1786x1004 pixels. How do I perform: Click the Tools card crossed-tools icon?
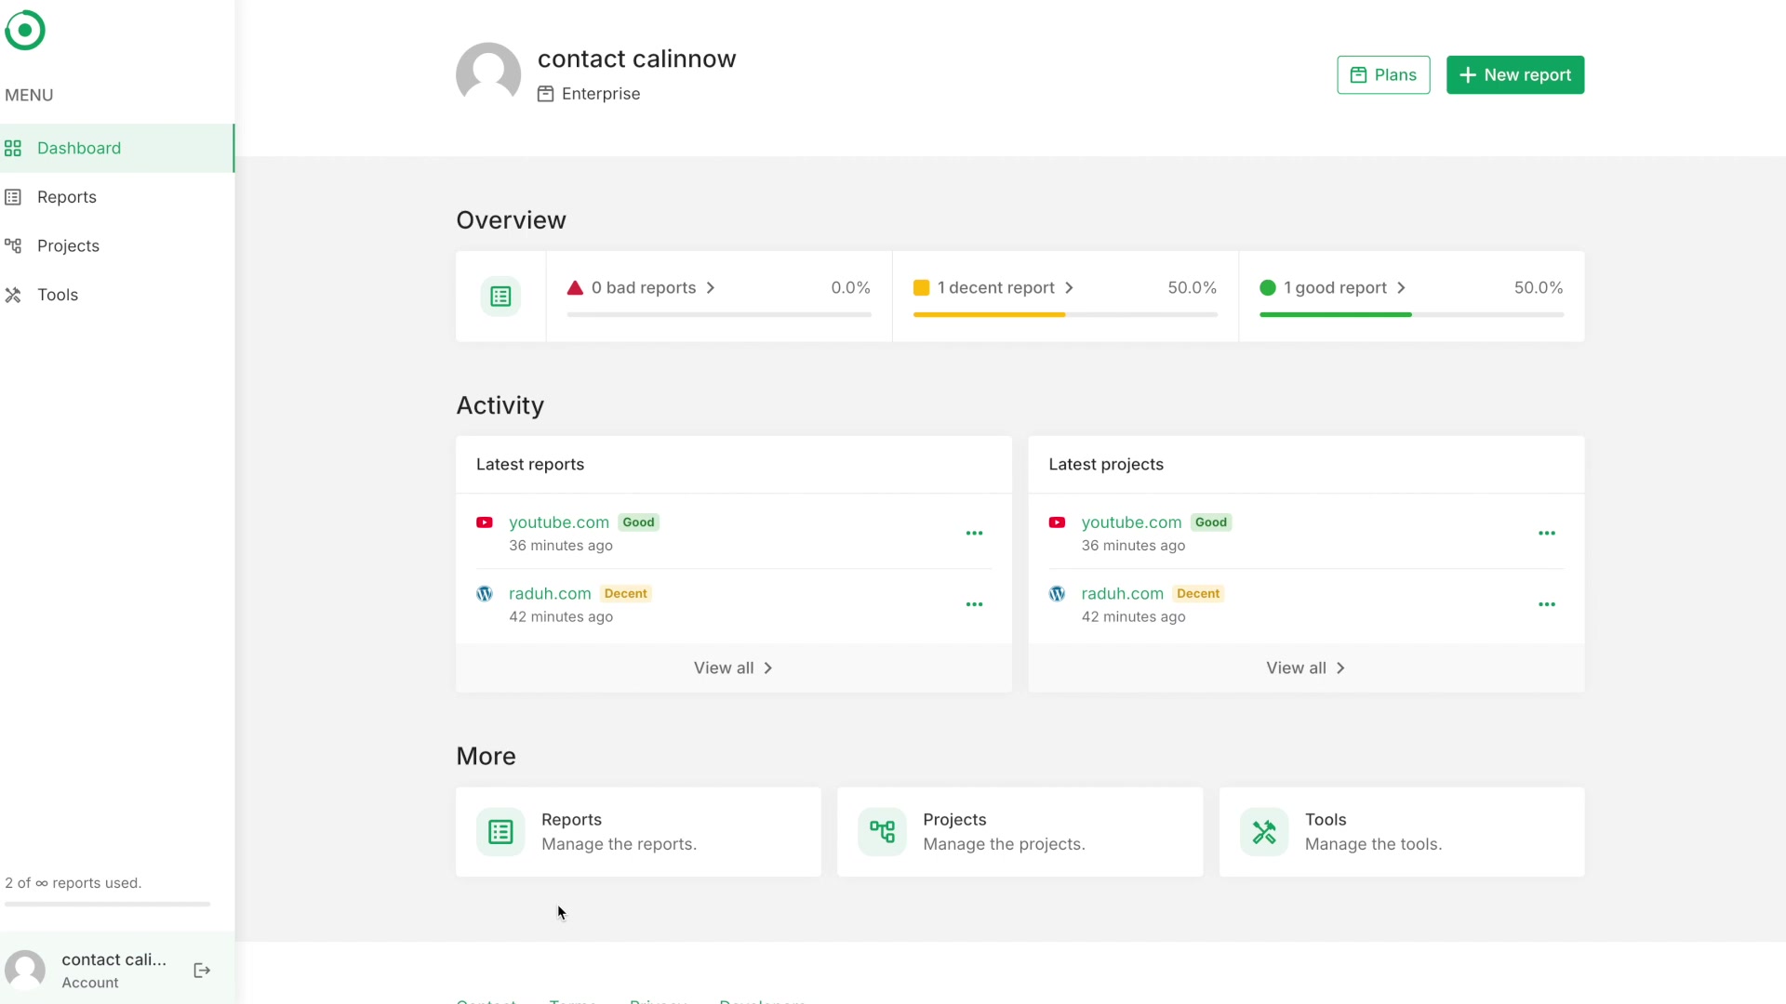(1264, 832)
